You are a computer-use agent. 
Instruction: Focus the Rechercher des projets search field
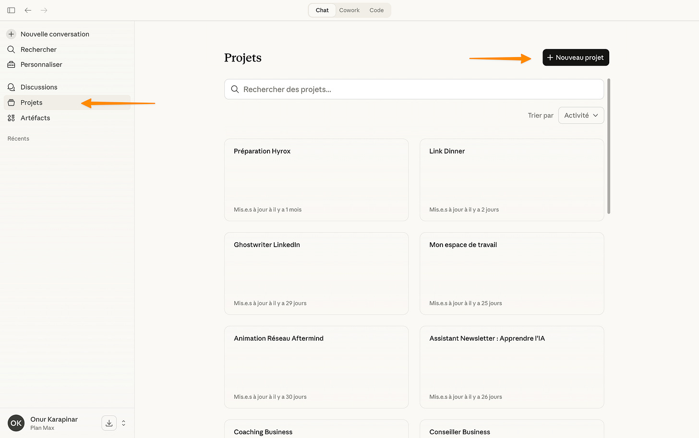coord(414,89)
